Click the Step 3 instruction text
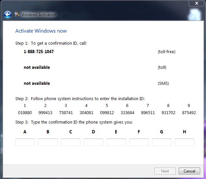Viewport: 206px width, 179px height. pyautogui.click(x=74, y=122)
